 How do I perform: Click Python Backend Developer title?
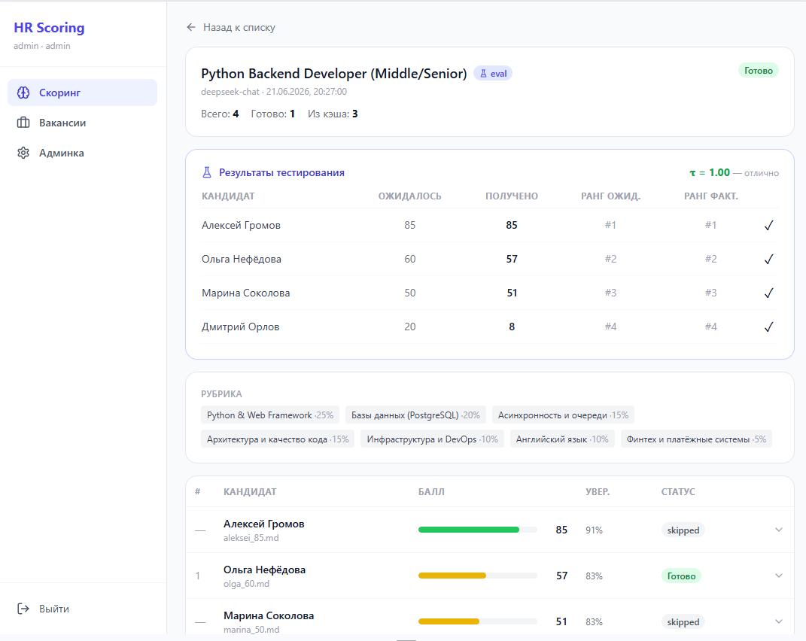pyautogui.click(x=333, y=74)
